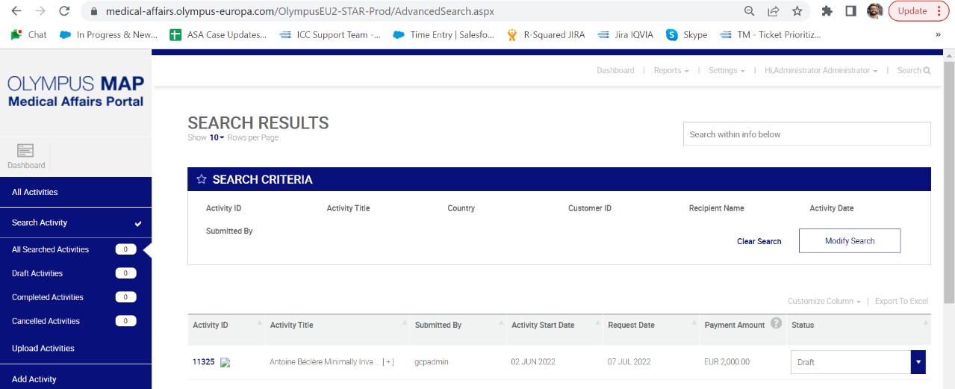Click the magnifier Search icon in top navigation
955x389 pixels.
pos(927,71)
